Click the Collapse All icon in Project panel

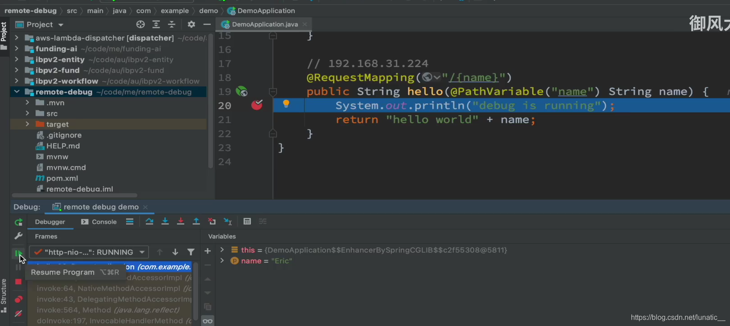pyautogui.click(x=172, y=24)
